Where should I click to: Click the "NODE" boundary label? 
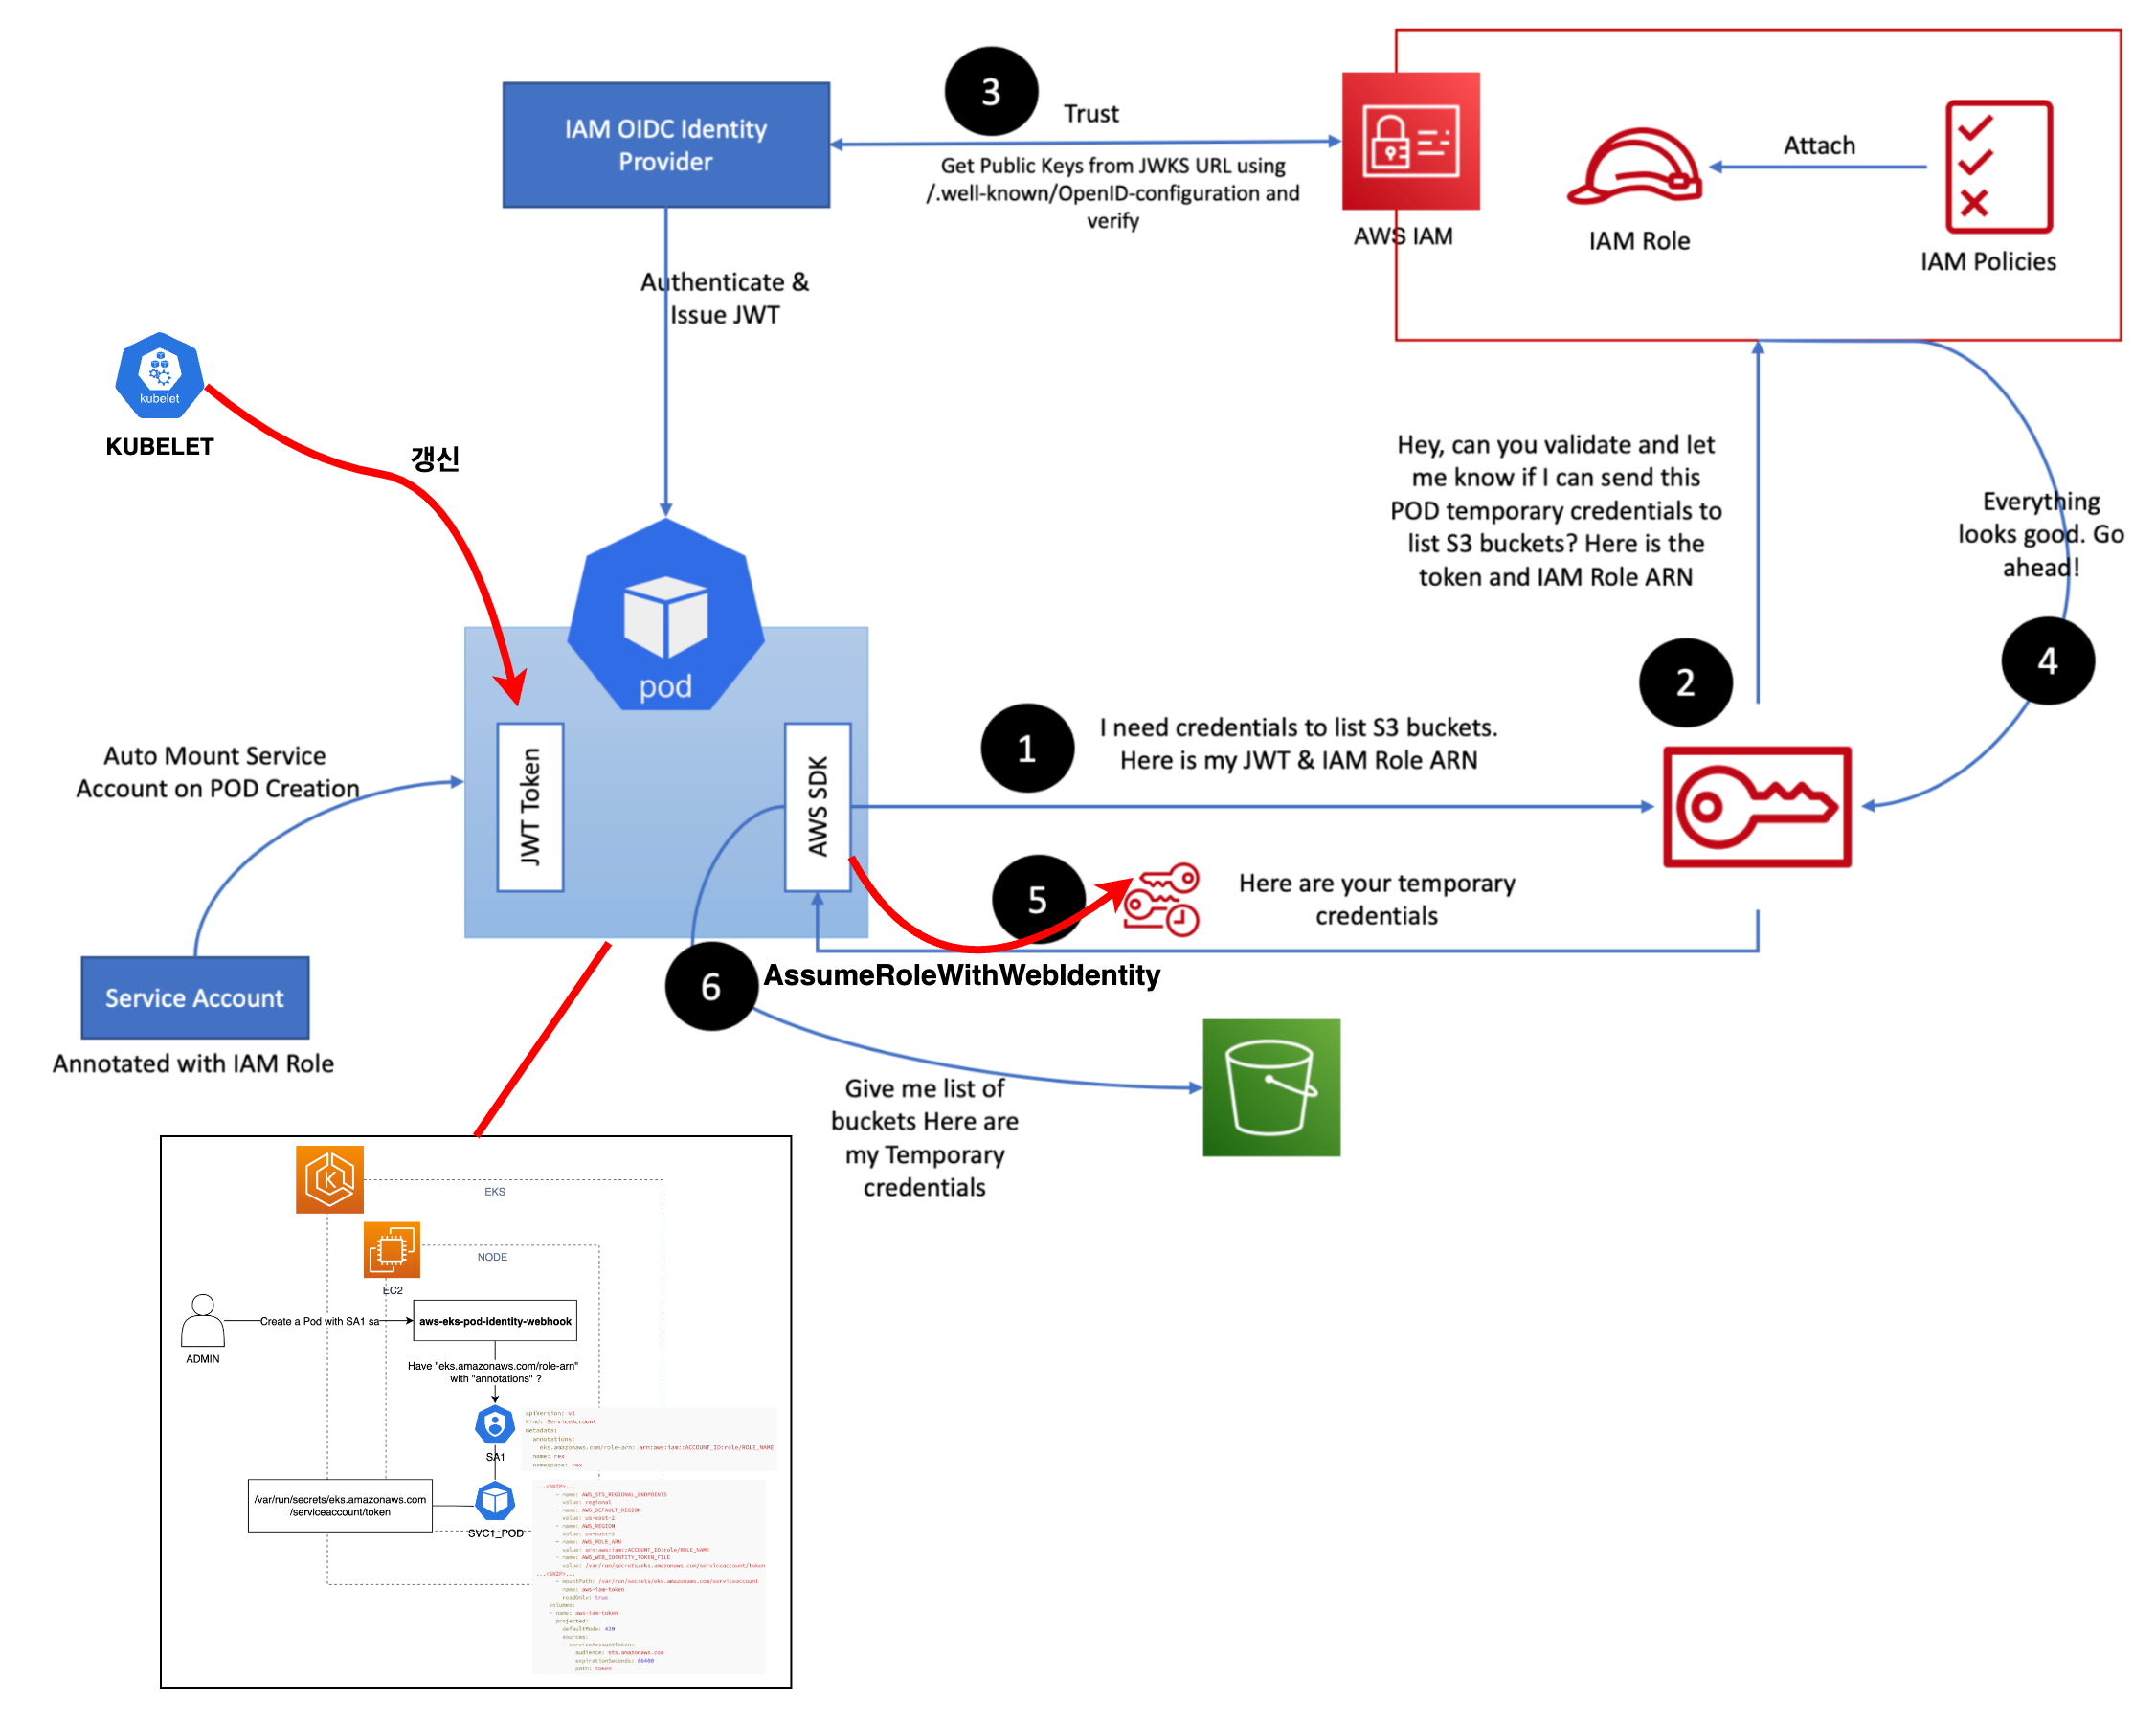point(492,1257)
